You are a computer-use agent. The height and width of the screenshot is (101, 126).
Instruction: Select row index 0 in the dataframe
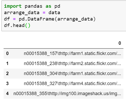click(x=7, y=53)
